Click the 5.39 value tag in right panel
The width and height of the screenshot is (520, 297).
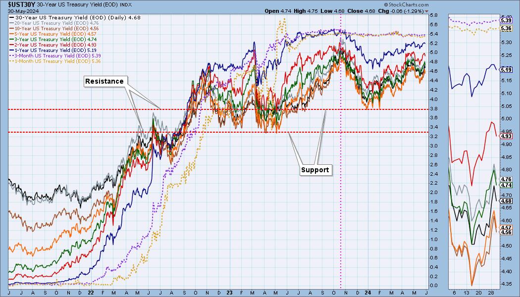pyautogui.click(x=506, y=21)
